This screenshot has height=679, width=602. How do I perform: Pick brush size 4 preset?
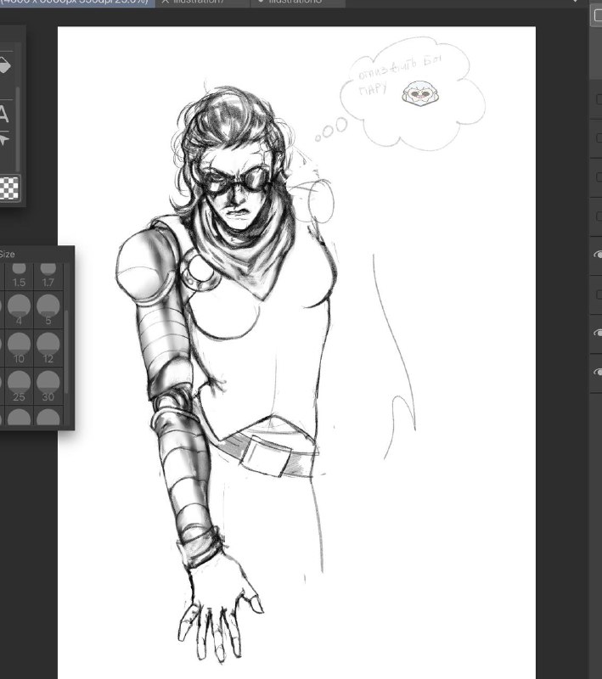pyautogui.click(x=19, y=310)
